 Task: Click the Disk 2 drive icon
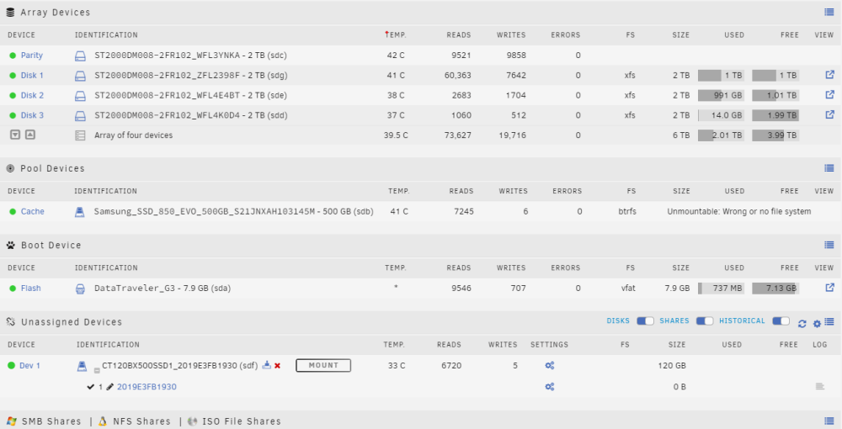pyautogui.click(x=80, y=95)
